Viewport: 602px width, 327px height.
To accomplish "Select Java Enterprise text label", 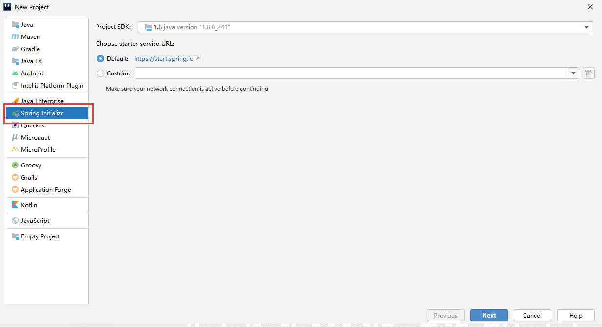I will click(42, 101).
